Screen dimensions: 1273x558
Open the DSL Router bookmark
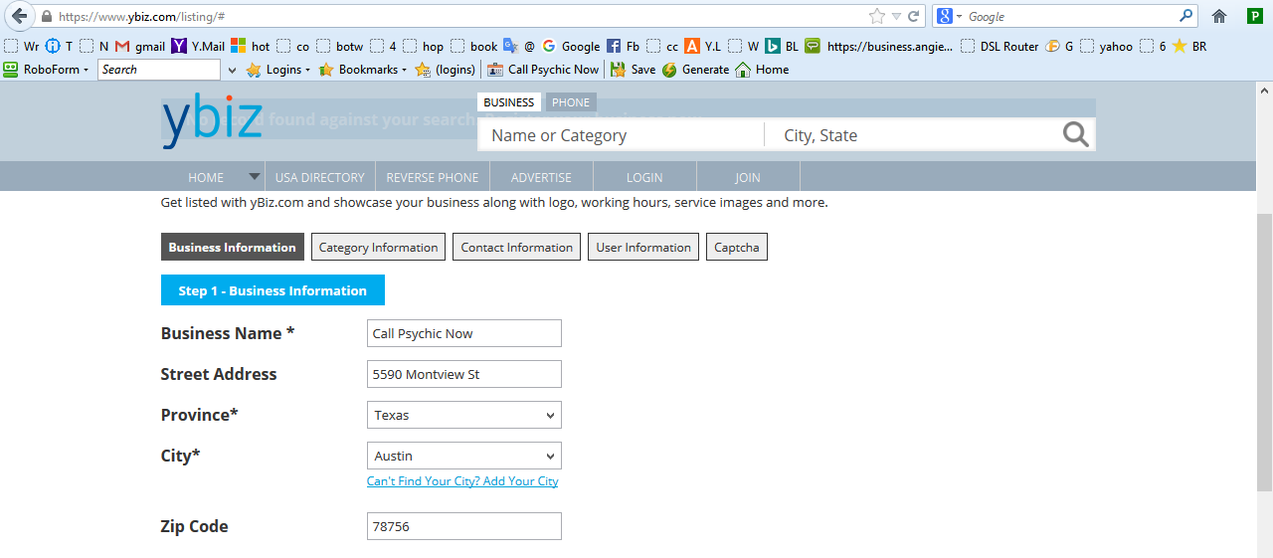point(999,46)
